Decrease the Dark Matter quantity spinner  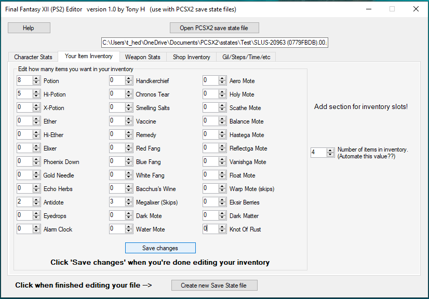[x=222, y=218]
